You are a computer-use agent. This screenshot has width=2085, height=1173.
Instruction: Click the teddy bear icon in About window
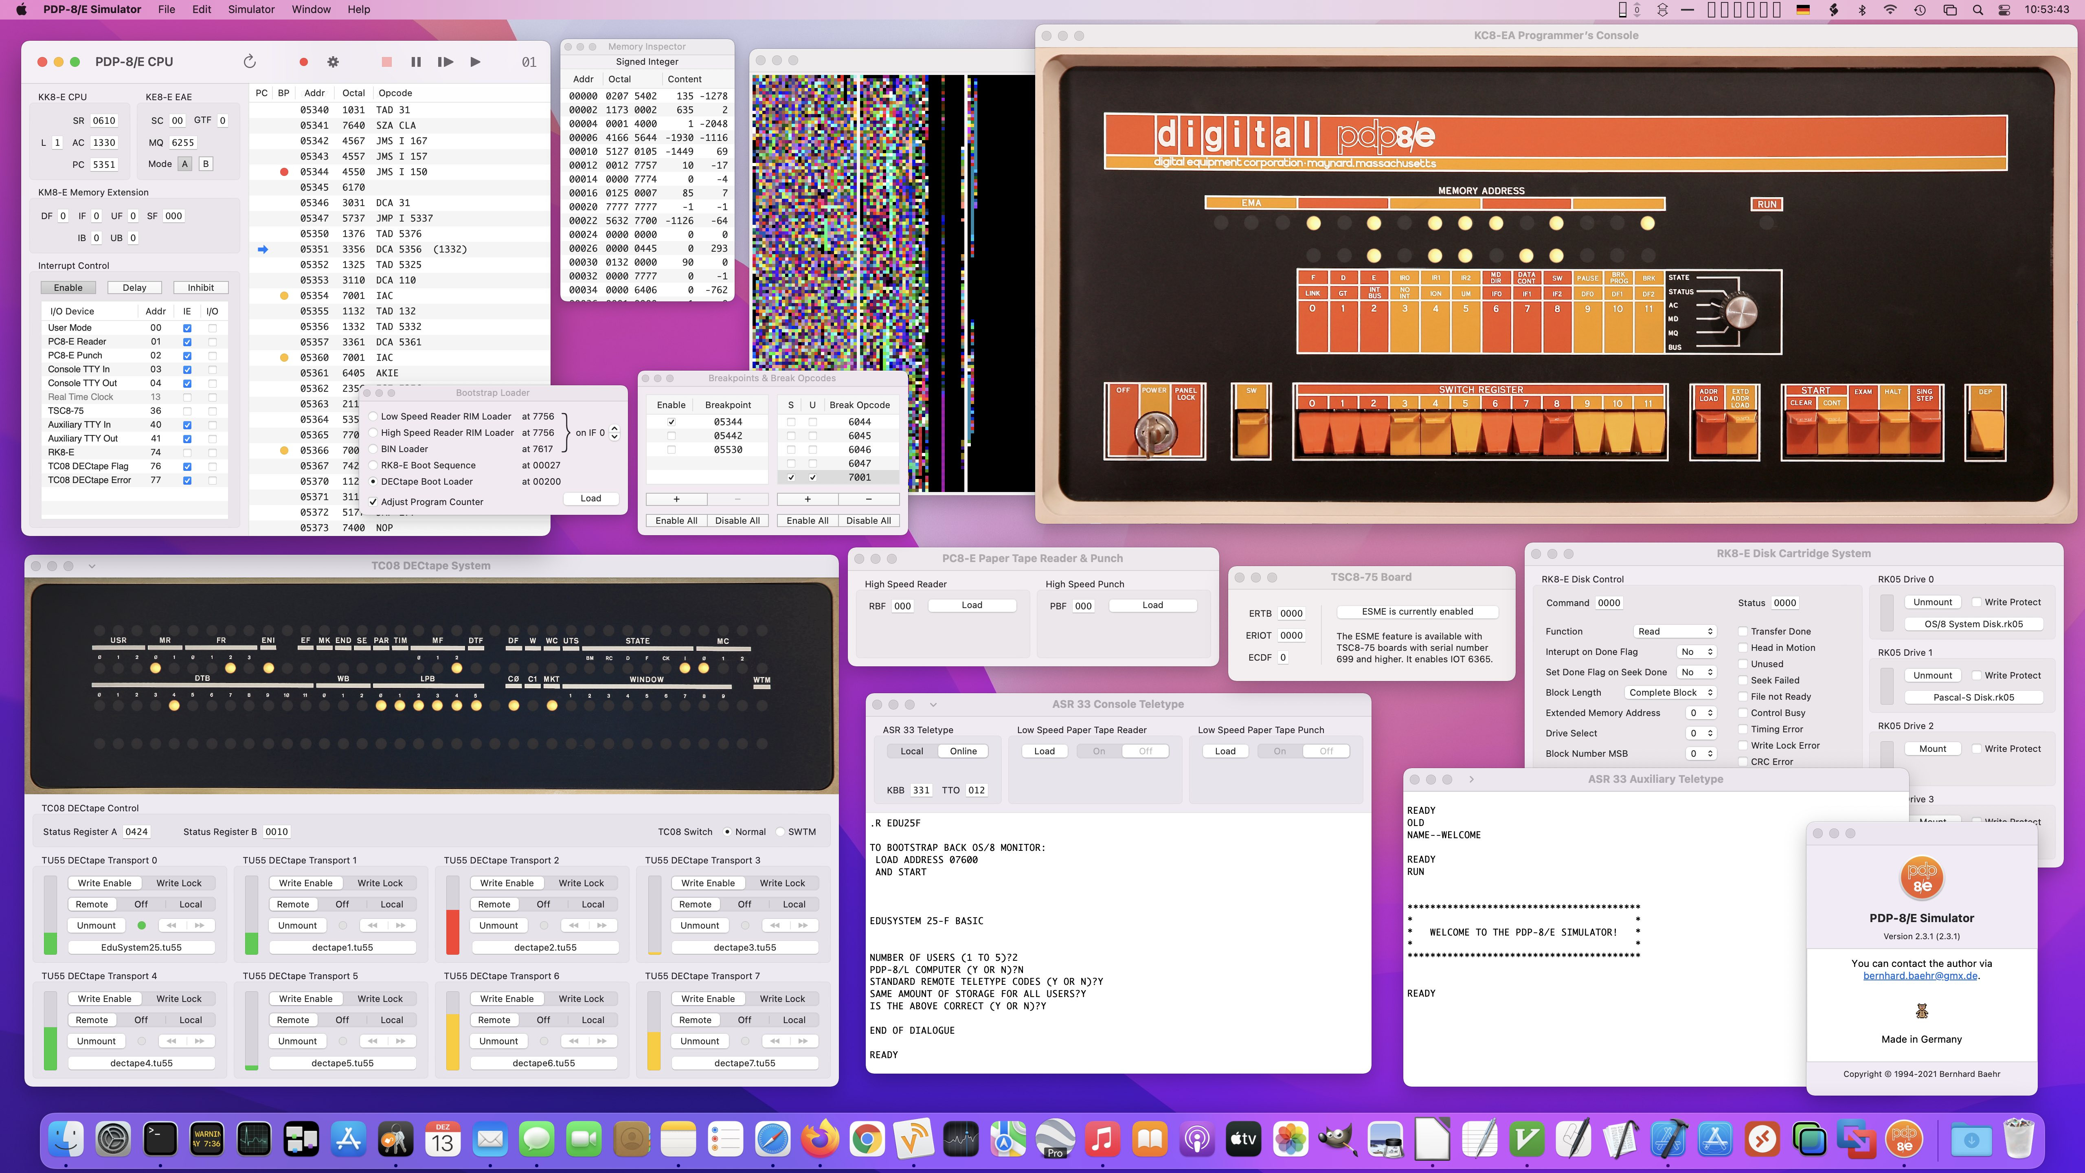(x=1922, y=1011)
